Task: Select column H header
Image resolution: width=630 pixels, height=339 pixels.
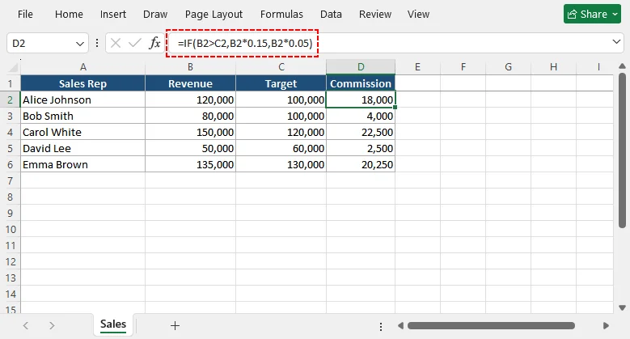Action: point(553,67)
